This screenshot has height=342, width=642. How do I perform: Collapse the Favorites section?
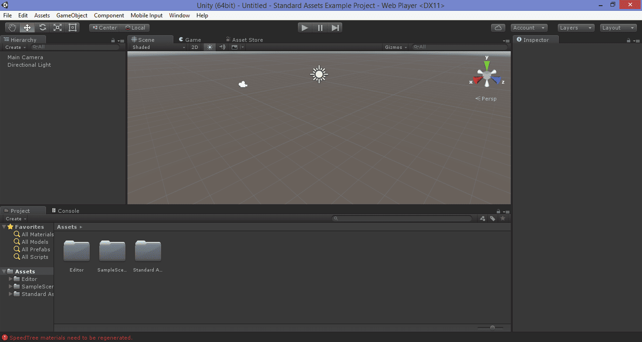pyautogui.click(x=4, y=227)
